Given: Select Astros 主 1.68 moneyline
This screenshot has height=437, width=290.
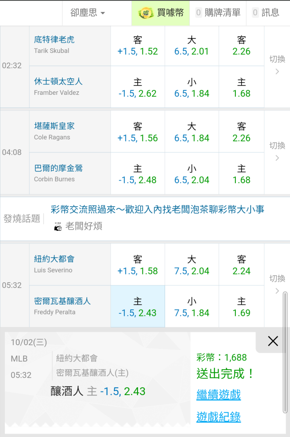Looking at the screenshot, I should [242, 87].
